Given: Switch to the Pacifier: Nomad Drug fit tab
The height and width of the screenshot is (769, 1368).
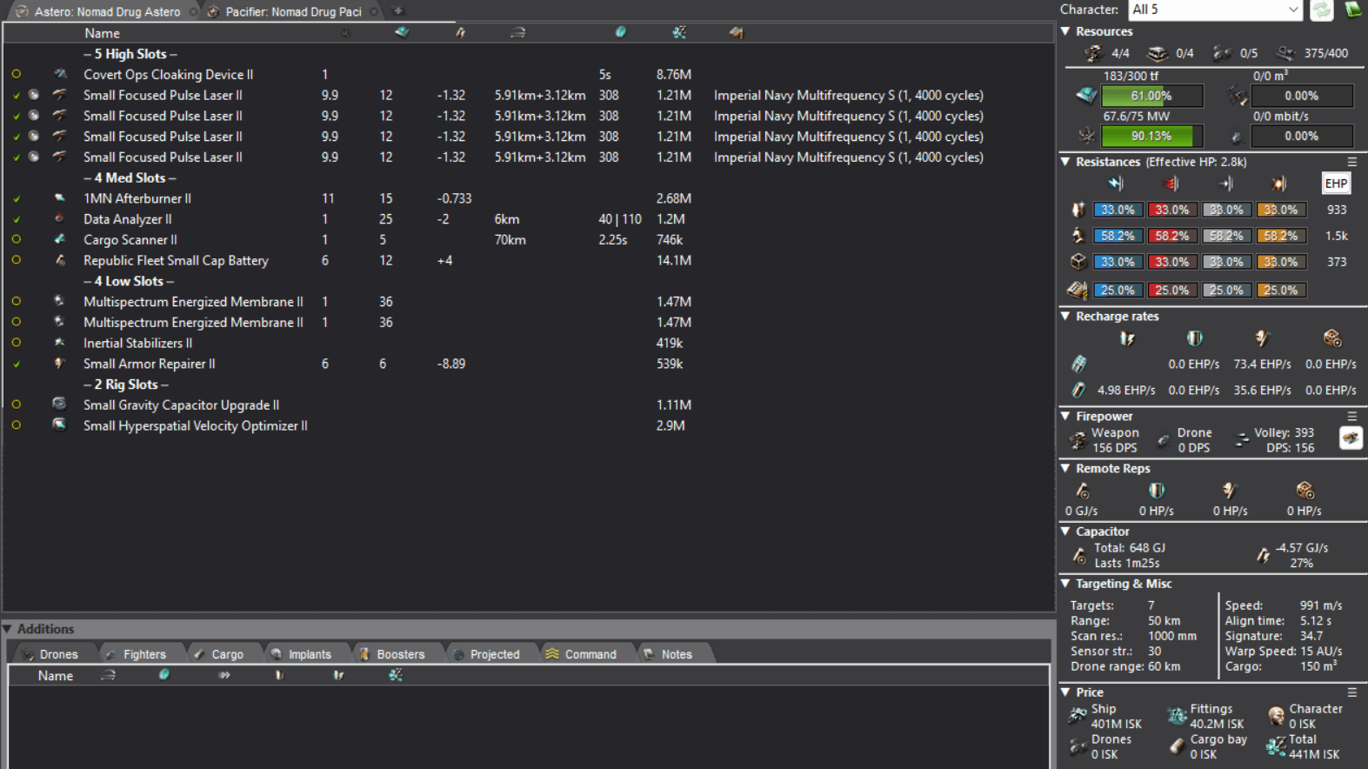Looking at the screenshot, I should point(292,11).
